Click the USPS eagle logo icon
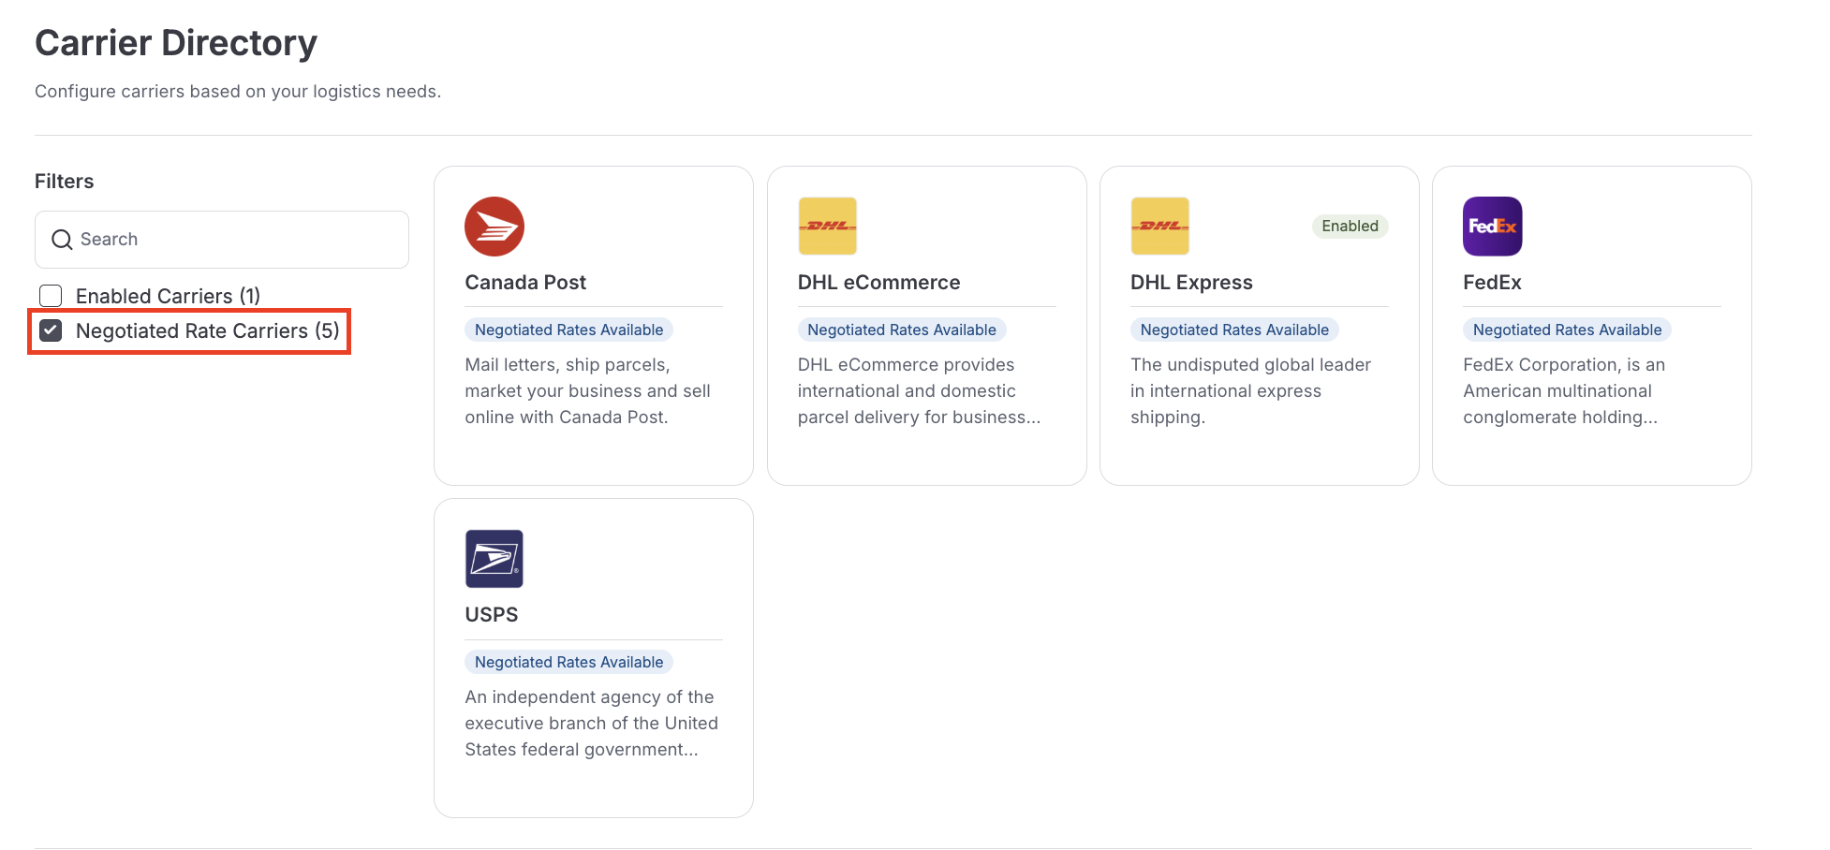 point(494,559)
